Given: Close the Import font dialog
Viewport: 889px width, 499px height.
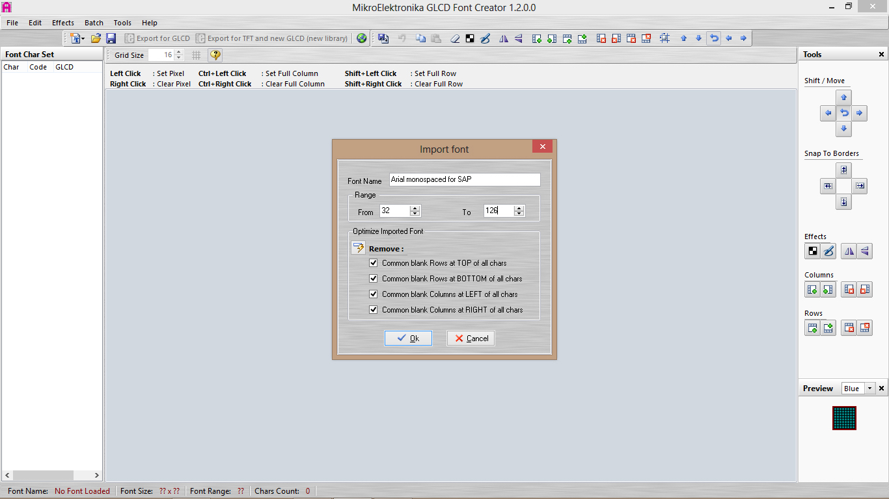Looking at the screenshot, I should pos(542,147).
